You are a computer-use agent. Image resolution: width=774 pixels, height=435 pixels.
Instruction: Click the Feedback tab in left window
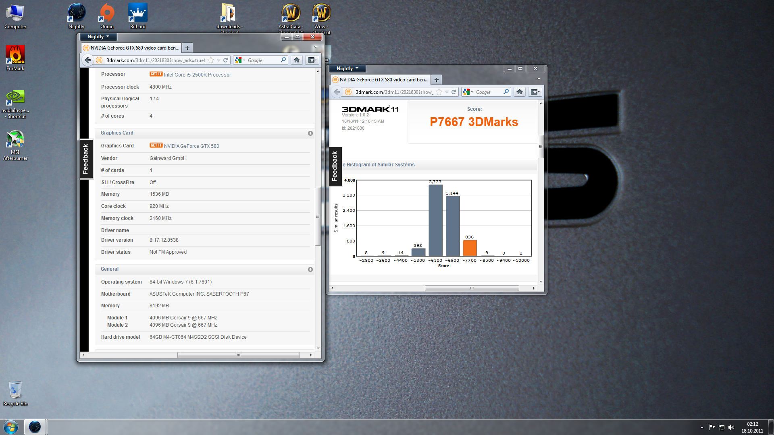pyautogui.click(x=85, y=159)
